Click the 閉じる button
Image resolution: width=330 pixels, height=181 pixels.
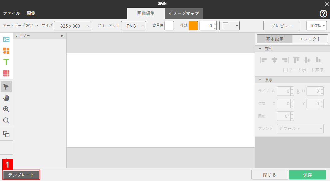[x=270, y=175]
